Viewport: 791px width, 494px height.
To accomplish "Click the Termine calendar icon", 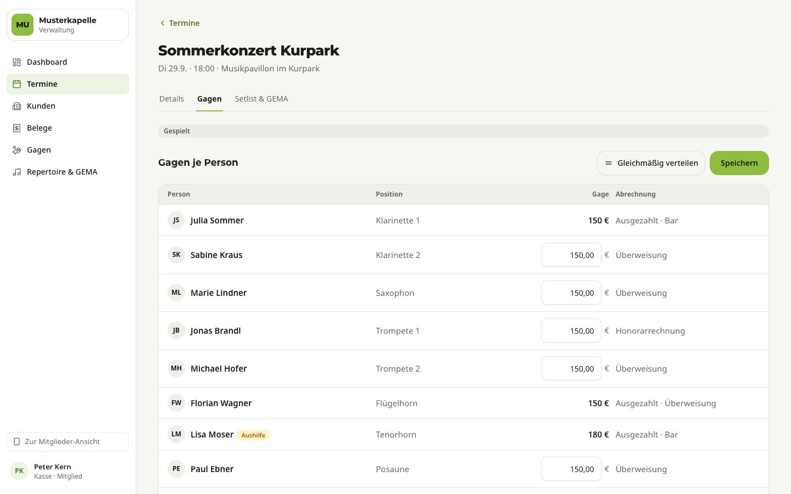I will click(17, 84).
